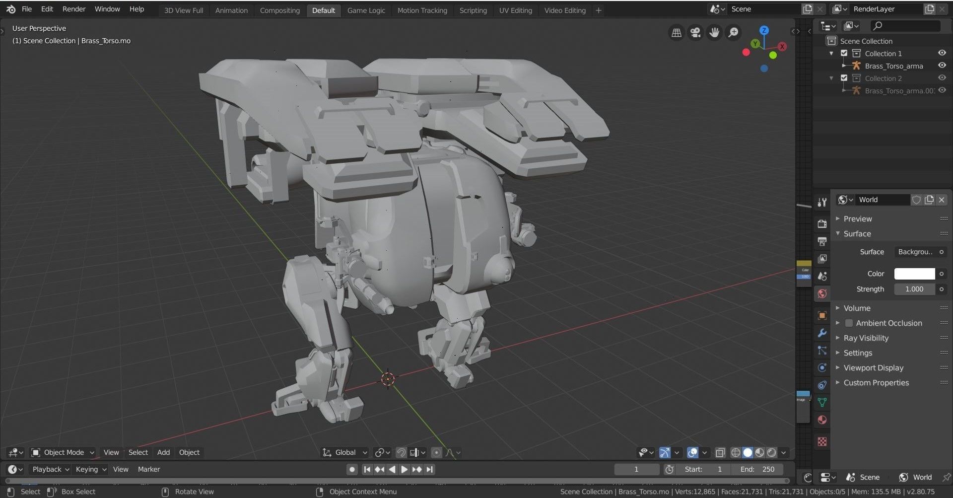Image resolution: width=953 pixels, height=498 pixels.
Task: Click the pan view hand icon
Action: click(x=714, y=33)
